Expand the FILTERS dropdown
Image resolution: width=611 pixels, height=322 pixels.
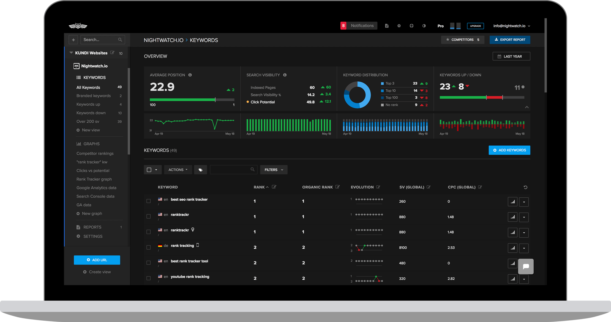point(273,169)
